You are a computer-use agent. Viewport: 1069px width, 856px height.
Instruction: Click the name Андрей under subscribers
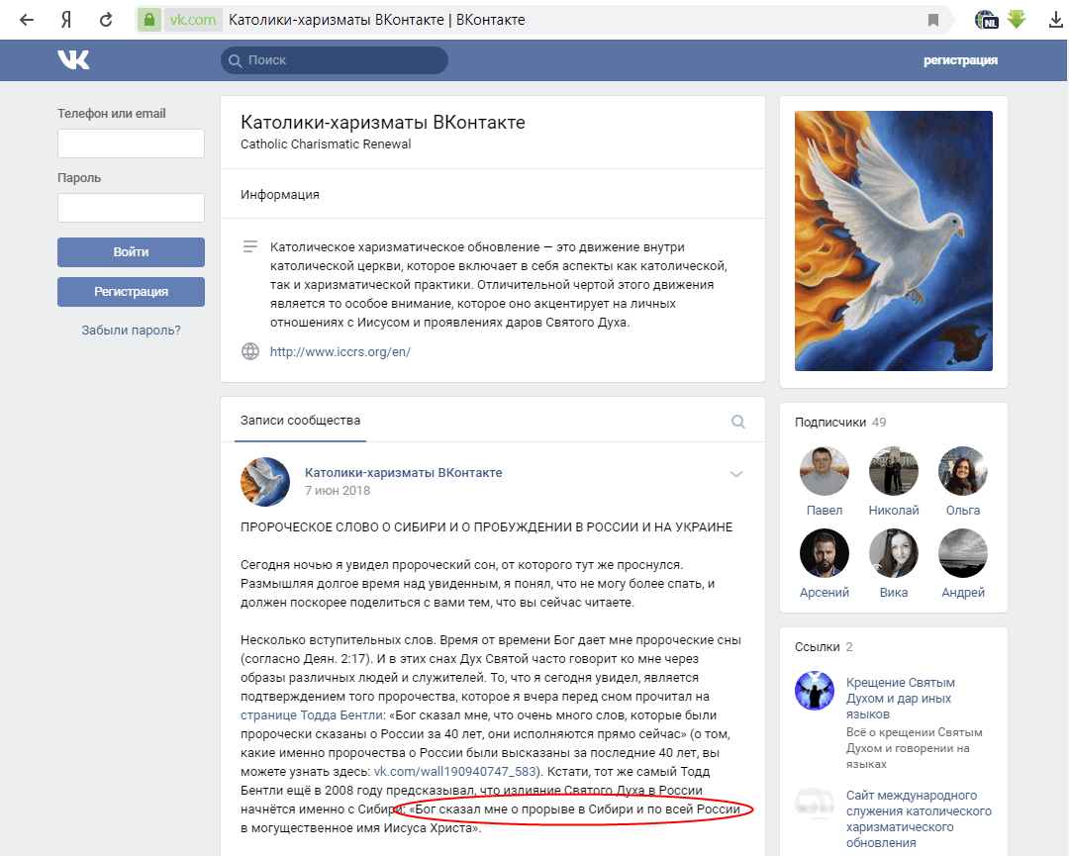963,592
